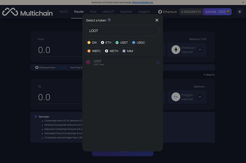
Task: Select the WBTC quick token chip
Action: [94, 51]
